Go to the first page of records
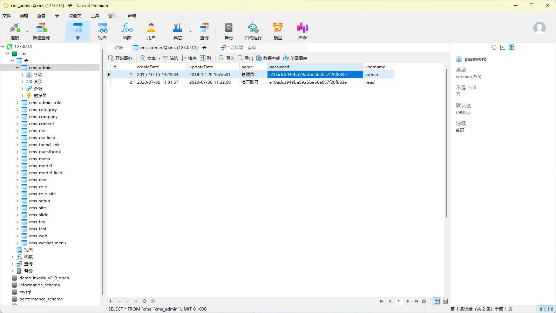The image size is (556, 313). coord(382,301)
